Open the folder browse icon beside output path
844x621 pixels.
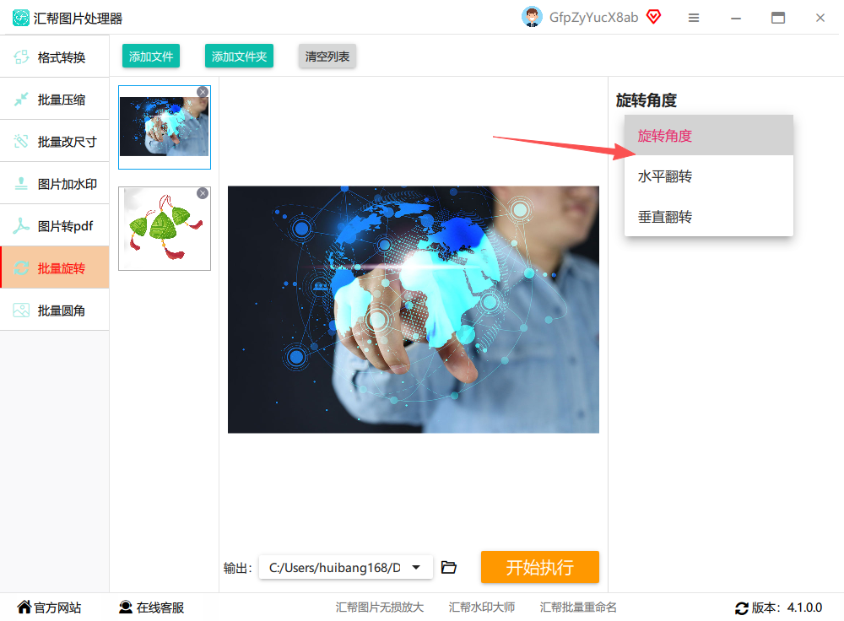pyautogui.click(x=448, y=567)
